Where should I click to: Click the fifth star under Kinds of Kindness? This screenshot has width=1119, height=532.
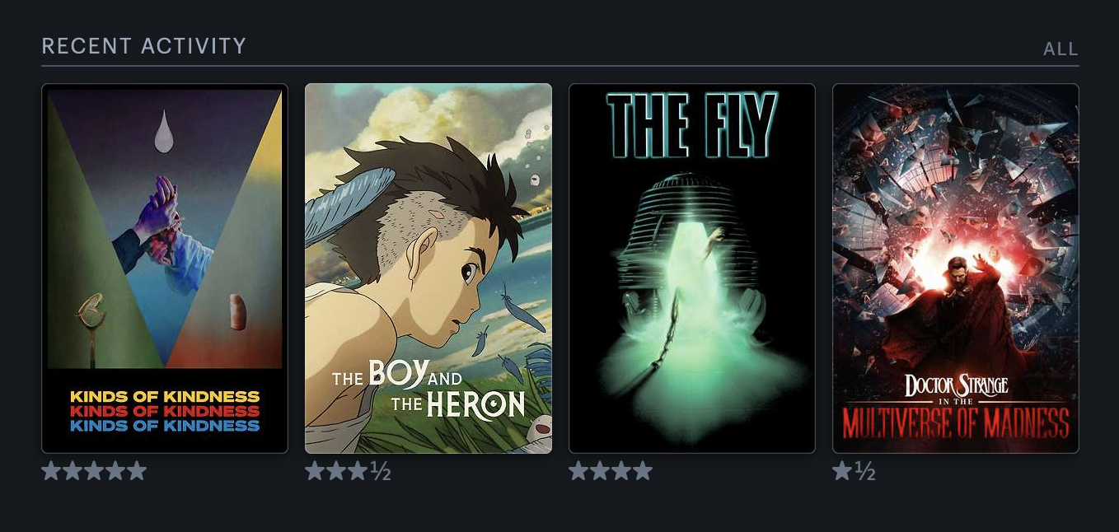(137, 471)
